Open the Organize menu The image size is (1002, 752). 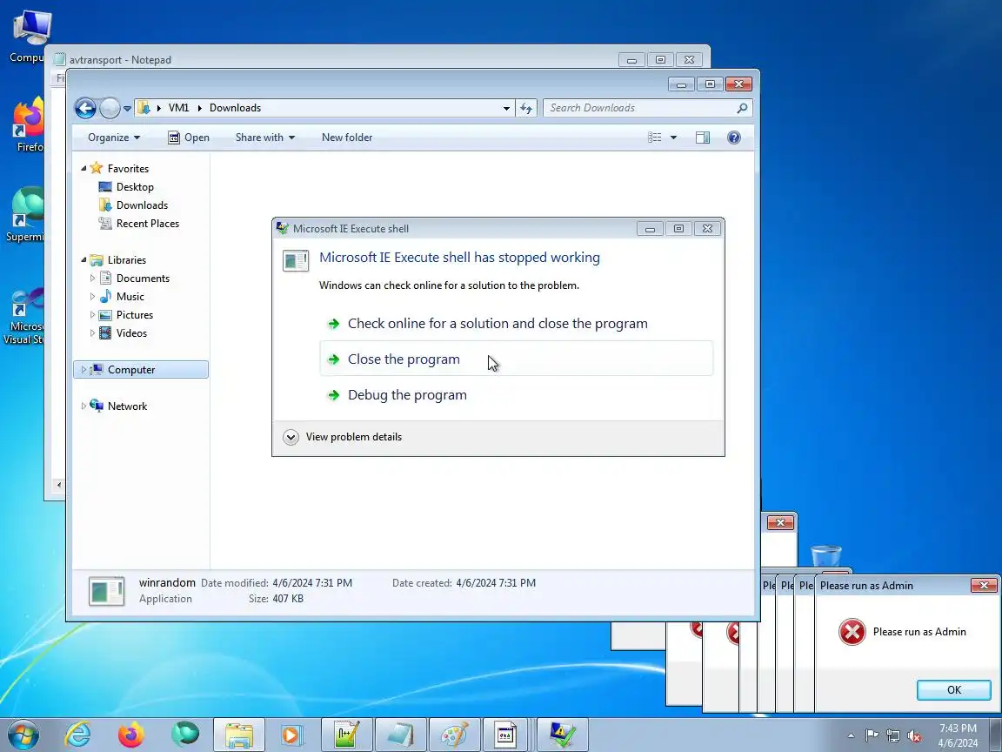(114, 138)
